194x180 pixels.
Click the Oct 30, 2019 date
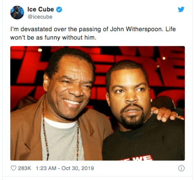[78, 168]
